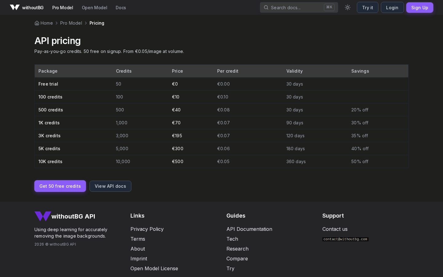Open the Terms footer link
Viewport: 443px width, 277px height.
[138, 239]
